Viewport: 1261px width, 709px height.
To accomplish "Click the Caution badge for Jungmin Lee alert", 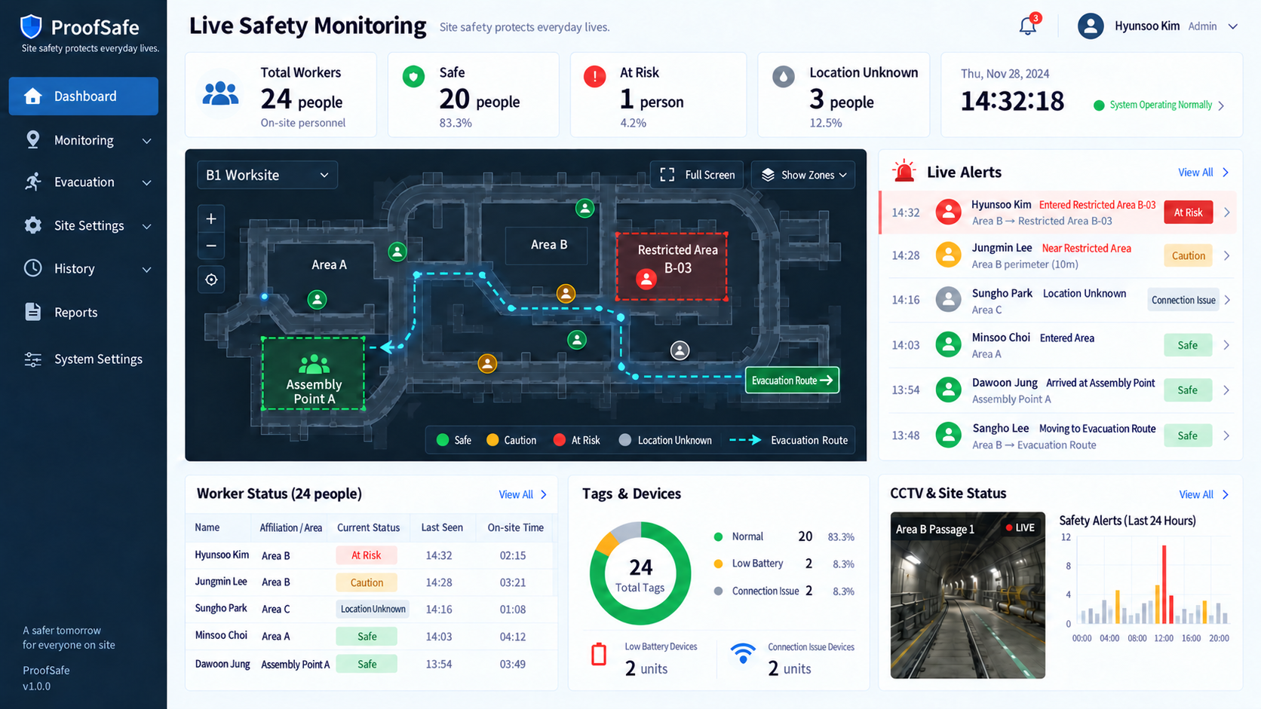I will (1188, 255).
